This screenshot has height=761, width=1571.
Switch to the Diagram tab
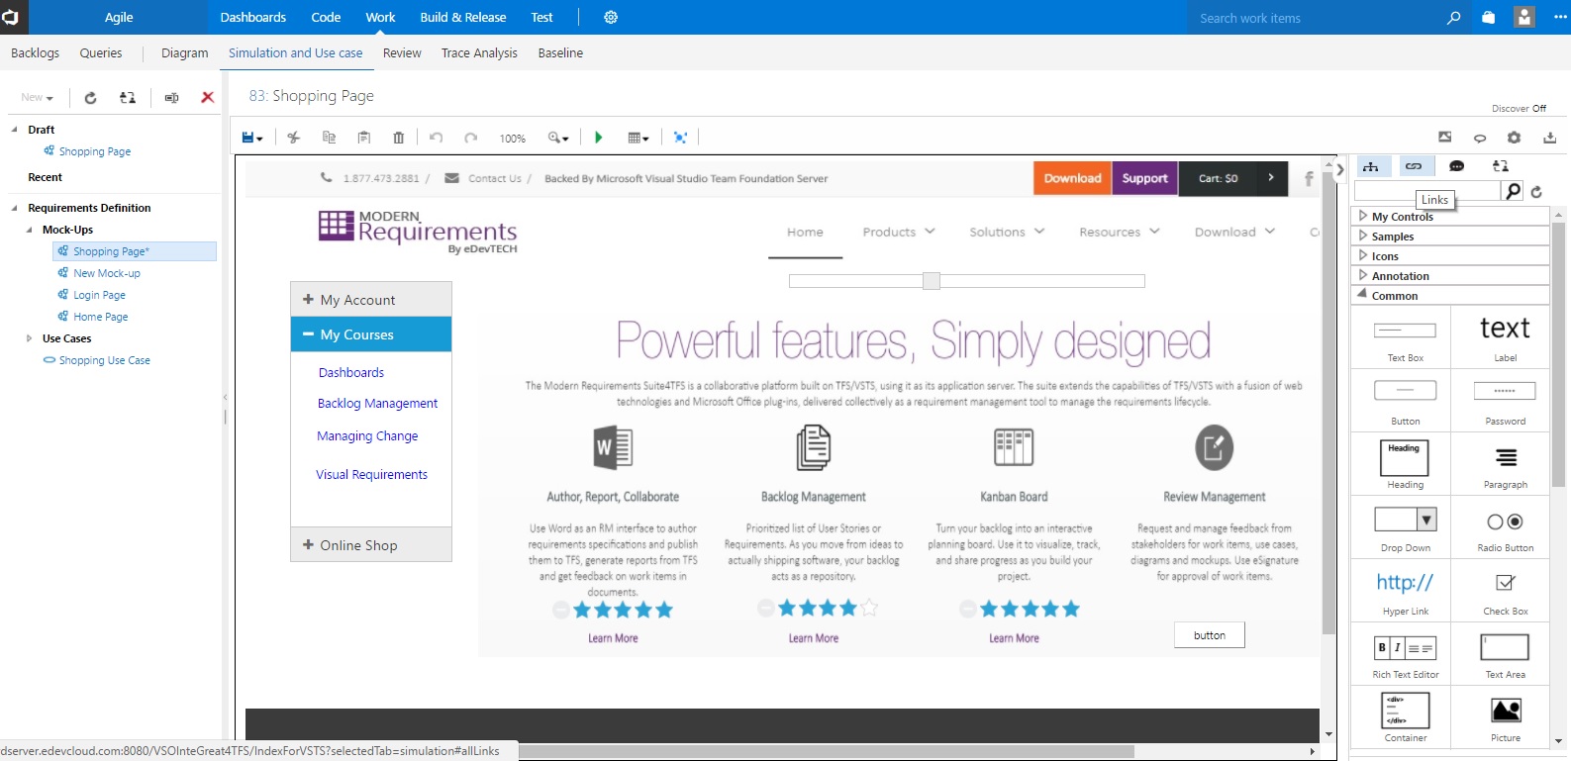(x=185, y=53)
